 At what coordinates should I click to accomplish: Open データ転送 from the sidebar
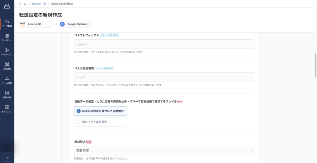[x=7, y=23]
